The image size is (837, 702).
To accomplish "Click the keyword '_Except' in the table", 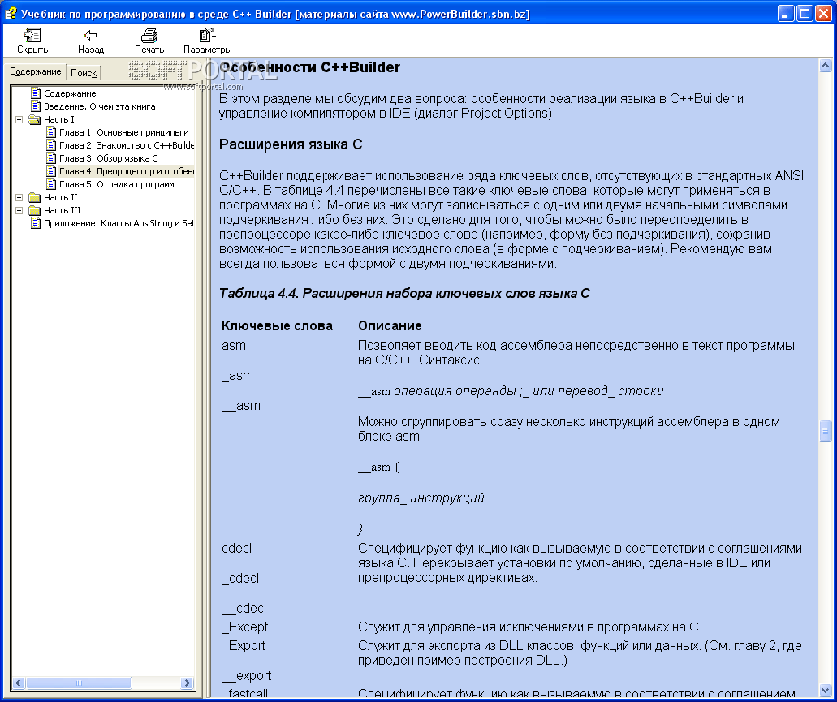I will 245,627.
